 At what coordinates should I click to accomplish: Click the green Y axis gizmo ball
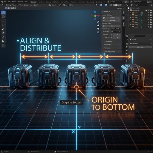pos(95,16)
